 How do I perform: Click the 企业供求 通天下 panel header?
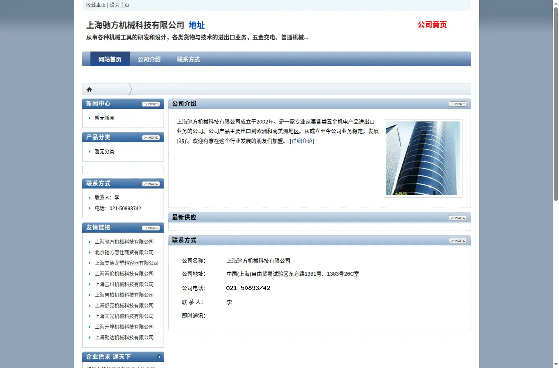point(123,357)
